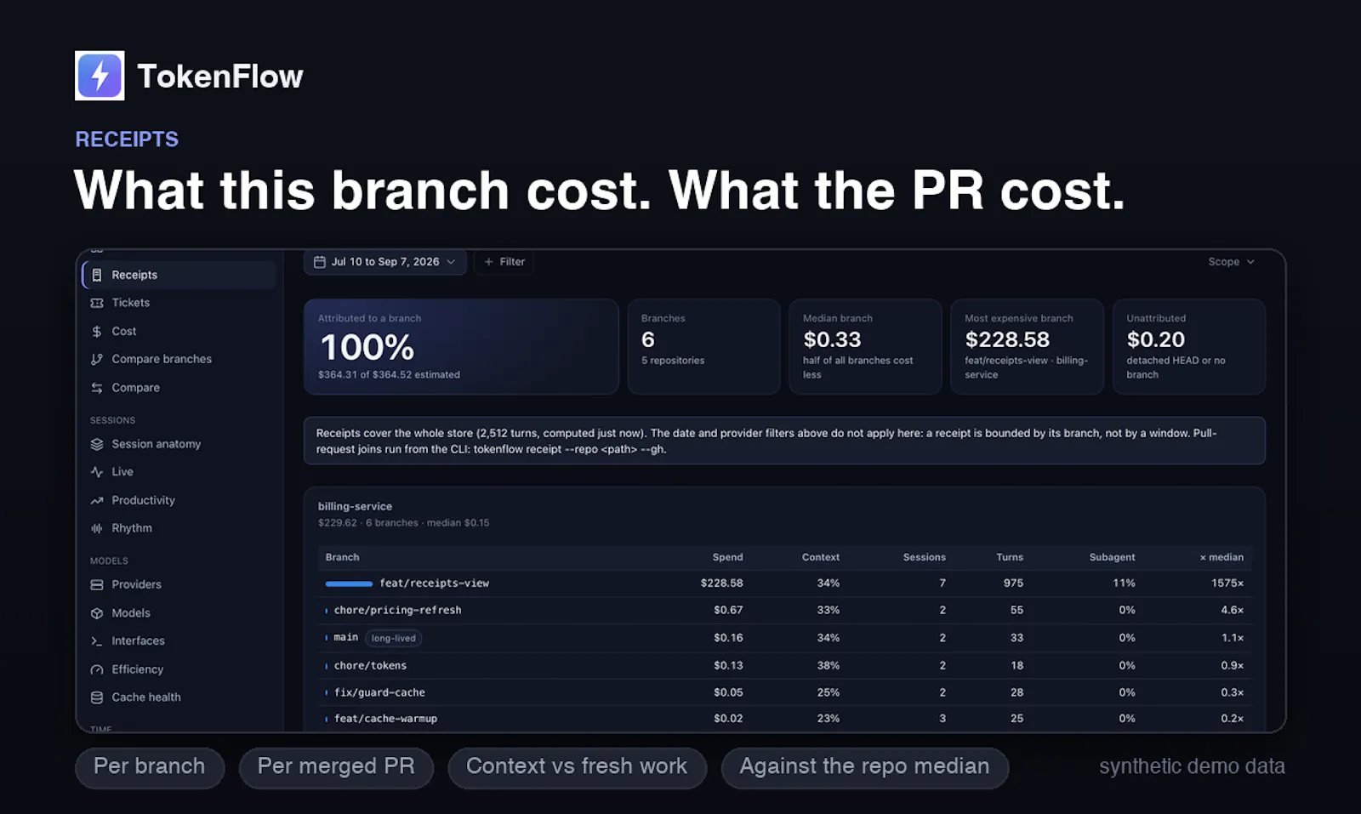The height and width of the screenshot is (814, 1361).
Task: Click the long-lived tag on main
Action: pyautogui.click(x=393, y=638)
